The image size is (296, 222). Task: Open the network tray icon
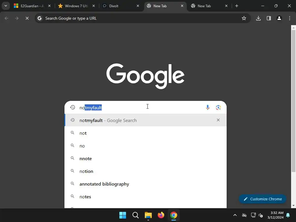coord(253,215)
